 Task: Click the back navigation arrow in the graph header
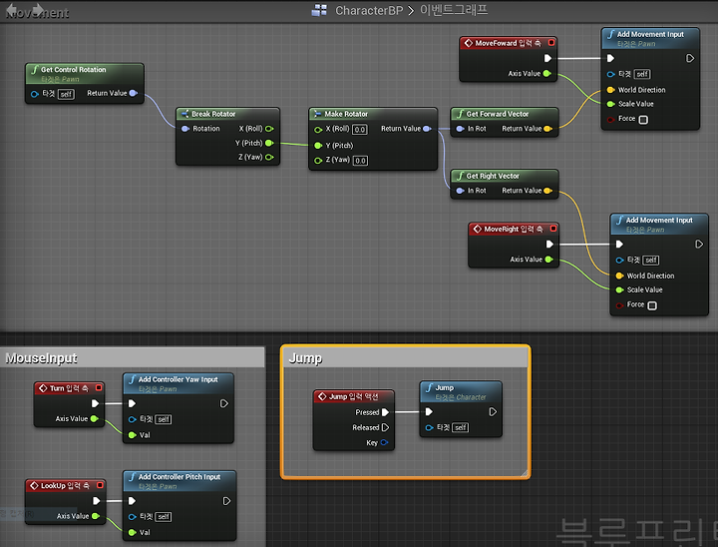coord(11,10)
